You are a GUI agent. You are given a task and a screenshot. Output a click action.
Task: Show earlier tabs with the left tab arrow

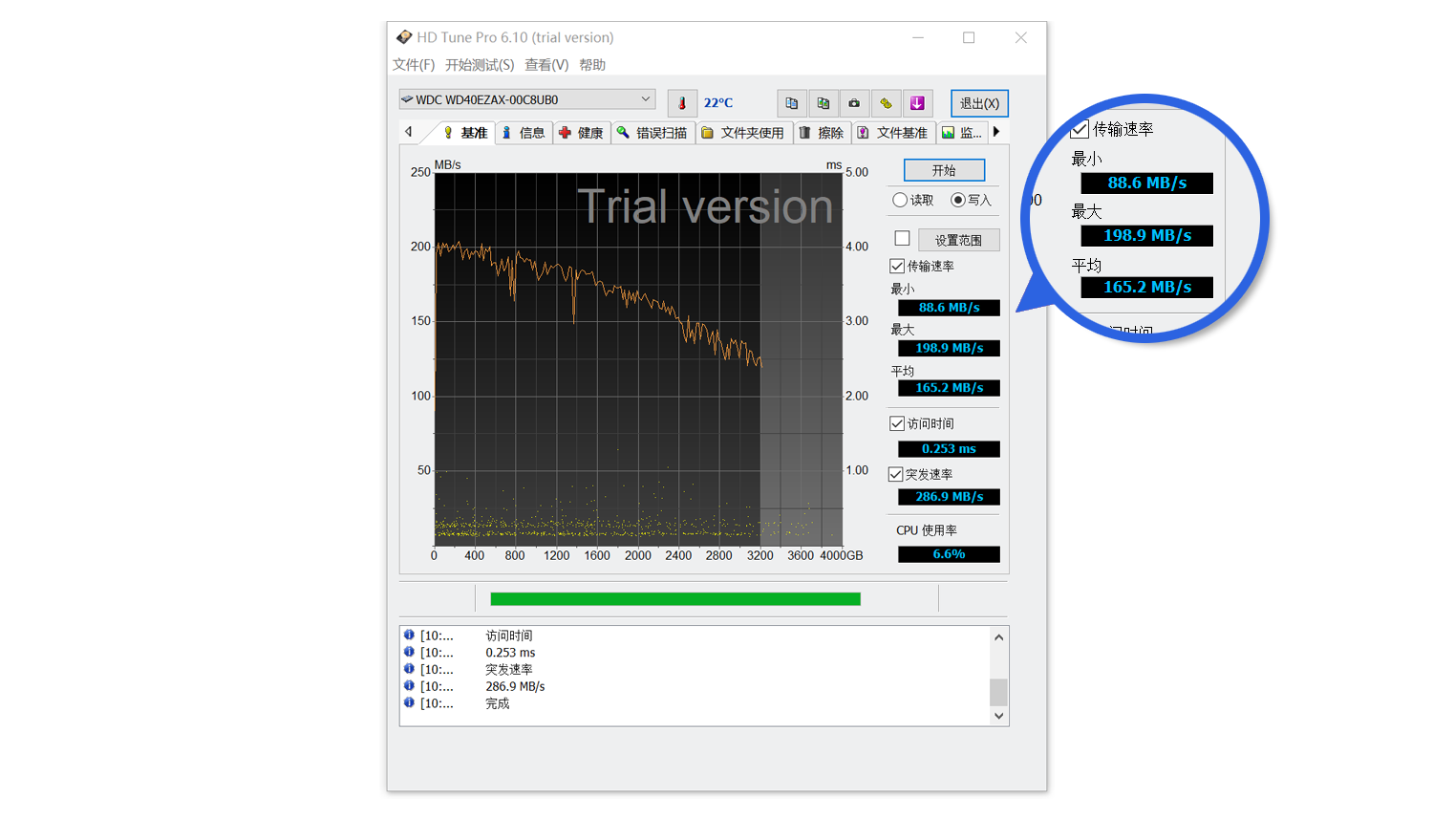click(x=409, y=132)
